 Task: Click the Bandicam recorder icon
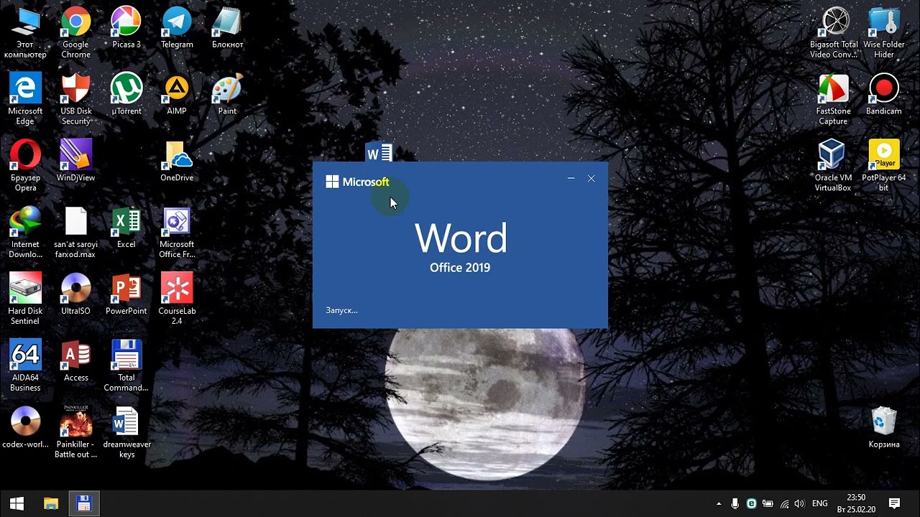[x=884, y=95]
